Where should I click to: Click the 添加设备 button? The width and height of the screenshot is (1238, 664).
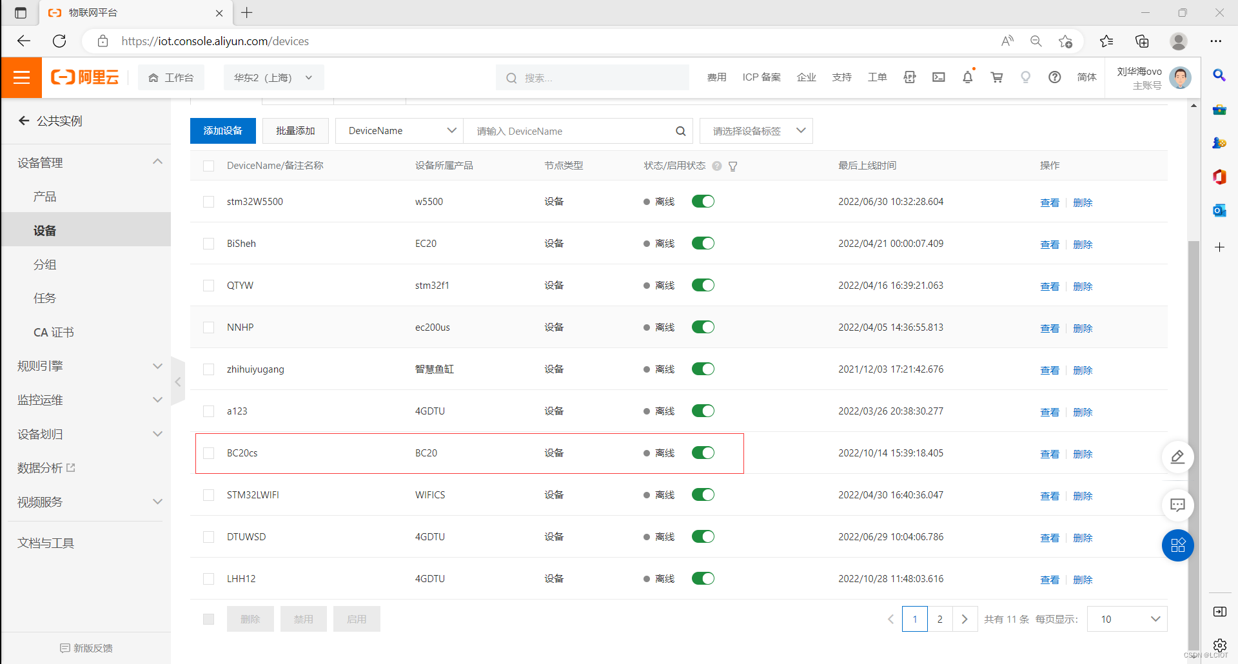pyautogui.click(x=223, y=131)
